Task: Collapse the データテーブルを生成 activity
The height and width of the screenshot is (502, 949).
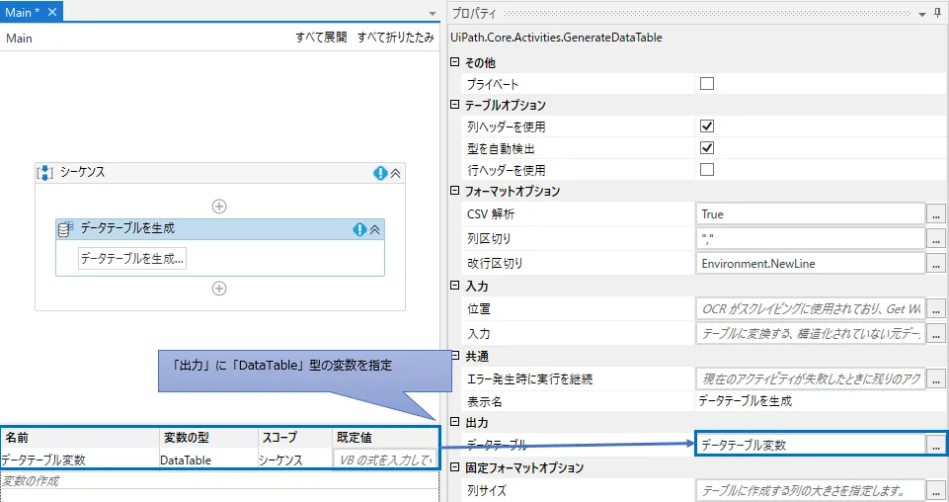Action: pyautogui.click(x=374, y=229)
